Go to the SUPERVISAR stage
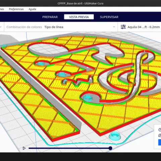Viewport: 161px width, 161px height. [x=109, y=17]
